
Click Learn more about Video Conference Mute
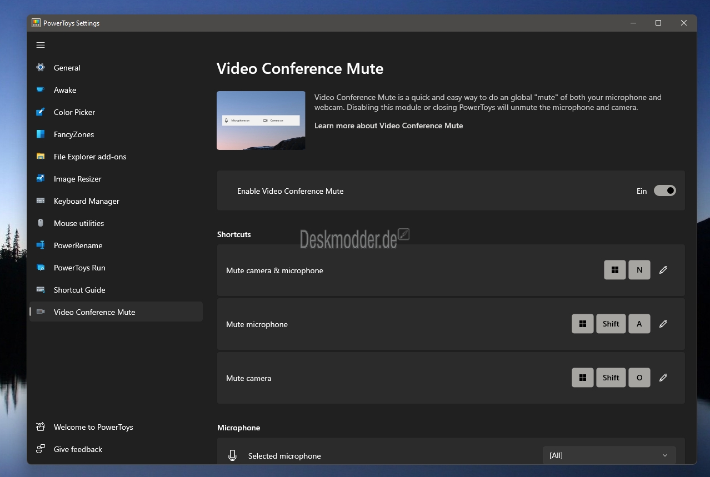[388, 125]
